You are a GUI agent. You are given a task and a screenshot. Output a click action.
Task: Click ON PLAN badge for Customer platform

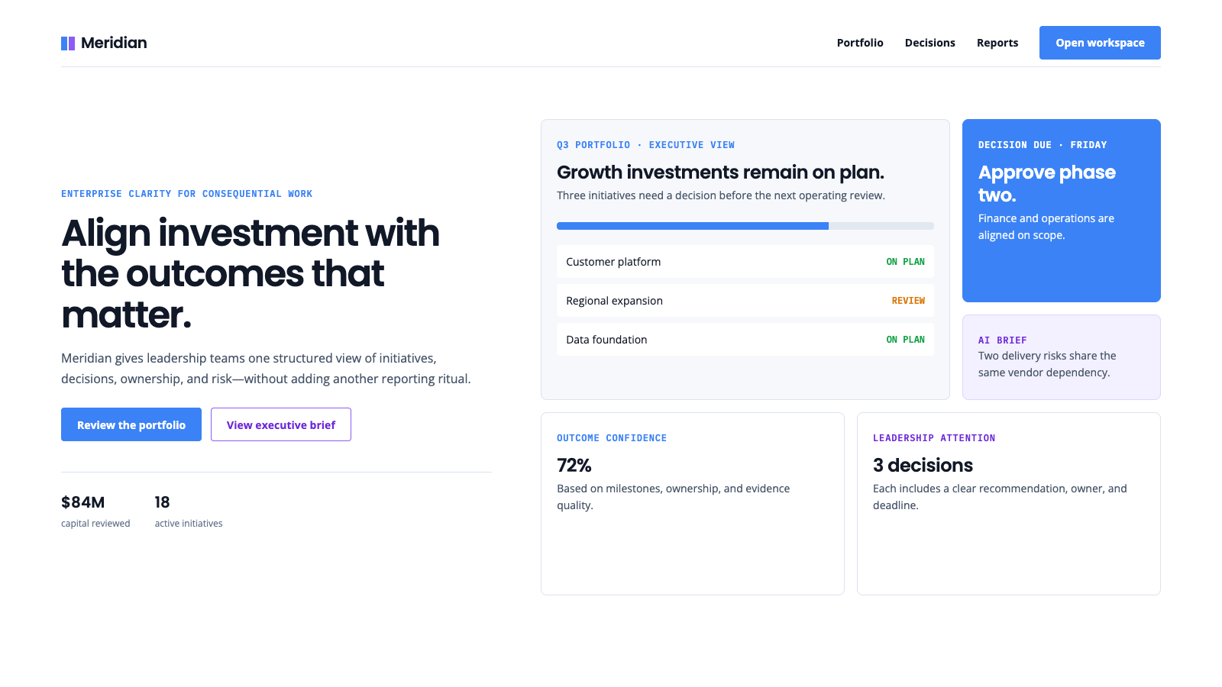[905, 262]
